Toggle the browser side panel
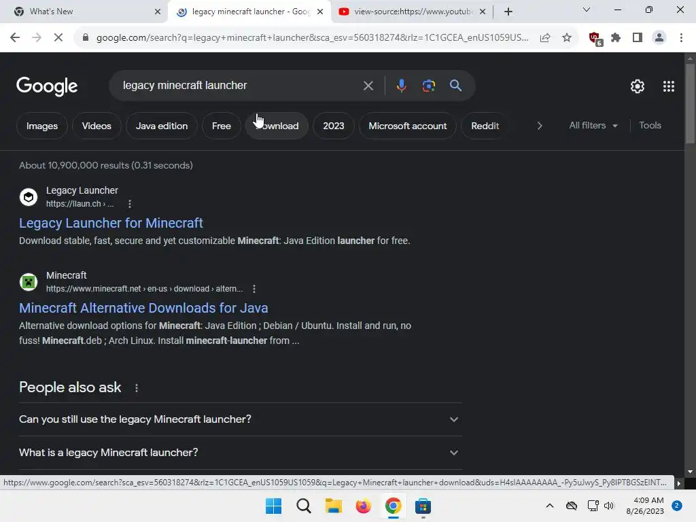Screen dimensions: 696x522 click(638, 38)
